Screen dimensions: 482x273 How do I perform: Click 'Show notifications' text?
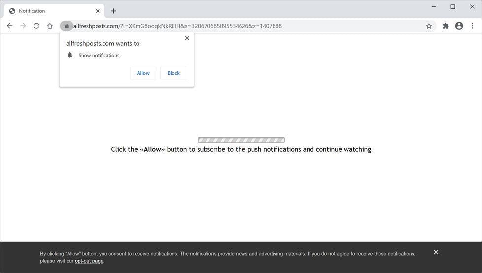pos(99,55)
